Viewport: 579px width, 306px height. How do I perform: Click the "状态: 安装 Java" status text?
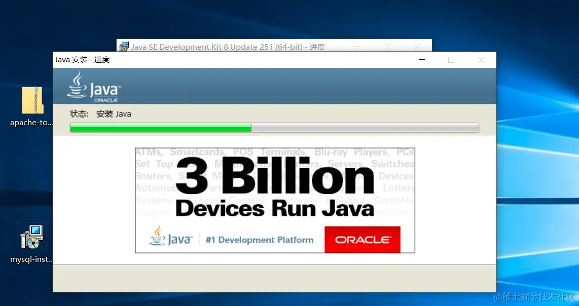click(x=100, y=113)
